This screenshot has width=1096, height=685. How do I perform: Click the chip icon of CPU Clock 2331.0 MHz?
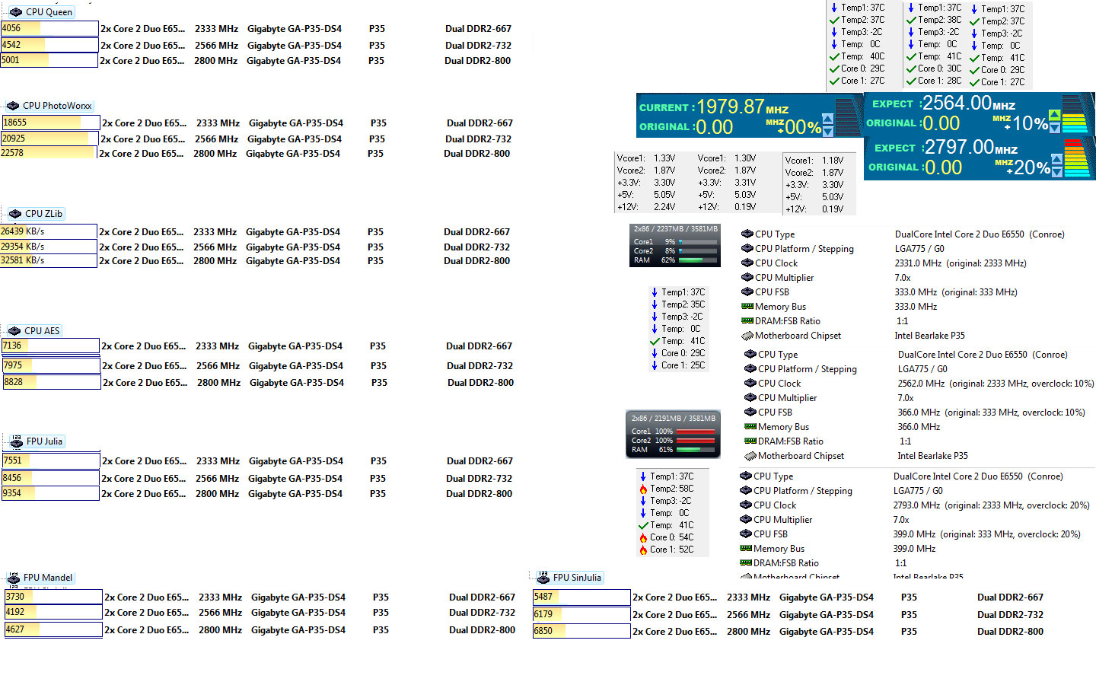[747, 263]
